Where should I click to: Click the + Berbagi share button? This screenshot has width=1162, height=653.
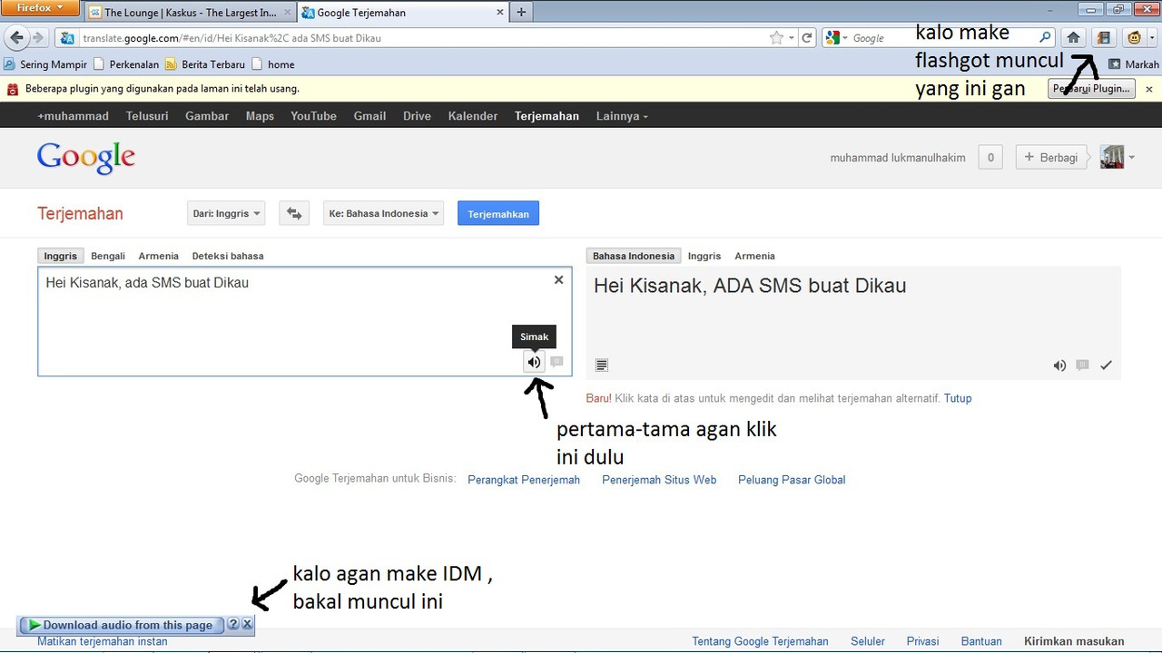[1051, 157]
